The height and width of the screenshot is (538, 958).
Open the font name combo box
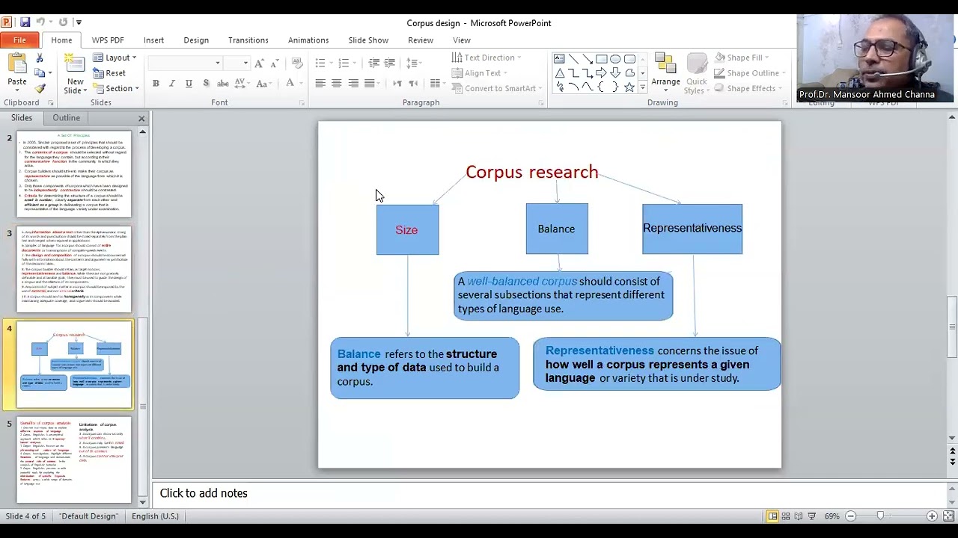[x=186, y=63]
